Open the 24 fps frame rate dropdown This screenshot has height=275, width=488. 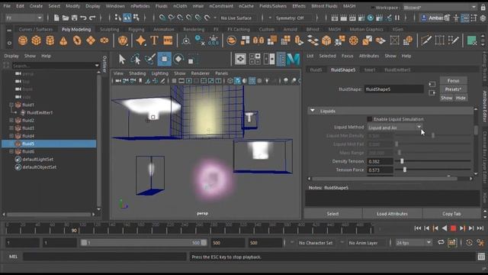[413, 243]
